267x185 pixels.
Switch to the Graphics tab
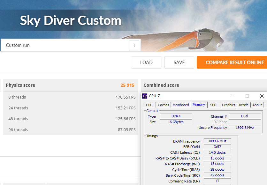[229, 105]
